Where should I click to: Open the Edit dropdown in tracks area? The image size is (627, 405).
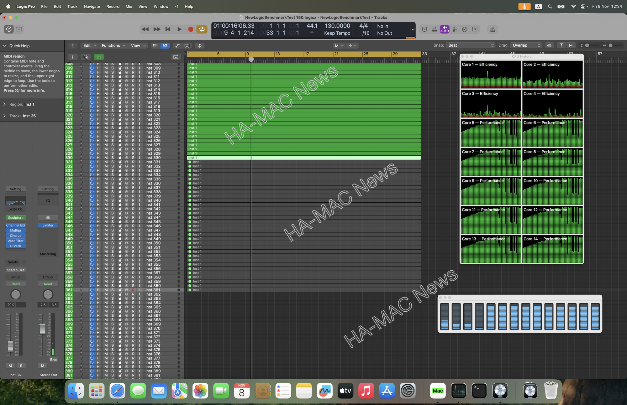(x=89, y=45)
